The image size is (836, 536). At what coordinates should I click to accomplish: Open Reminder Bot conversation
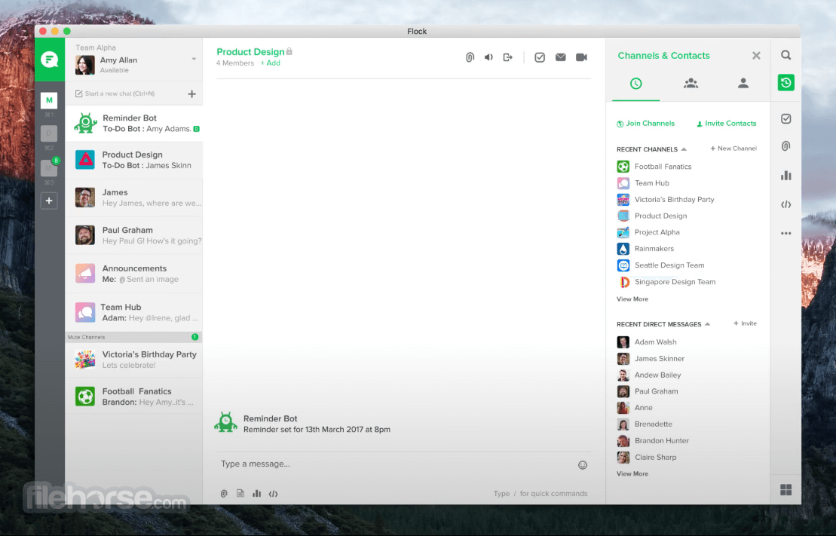tap(133, 123)
